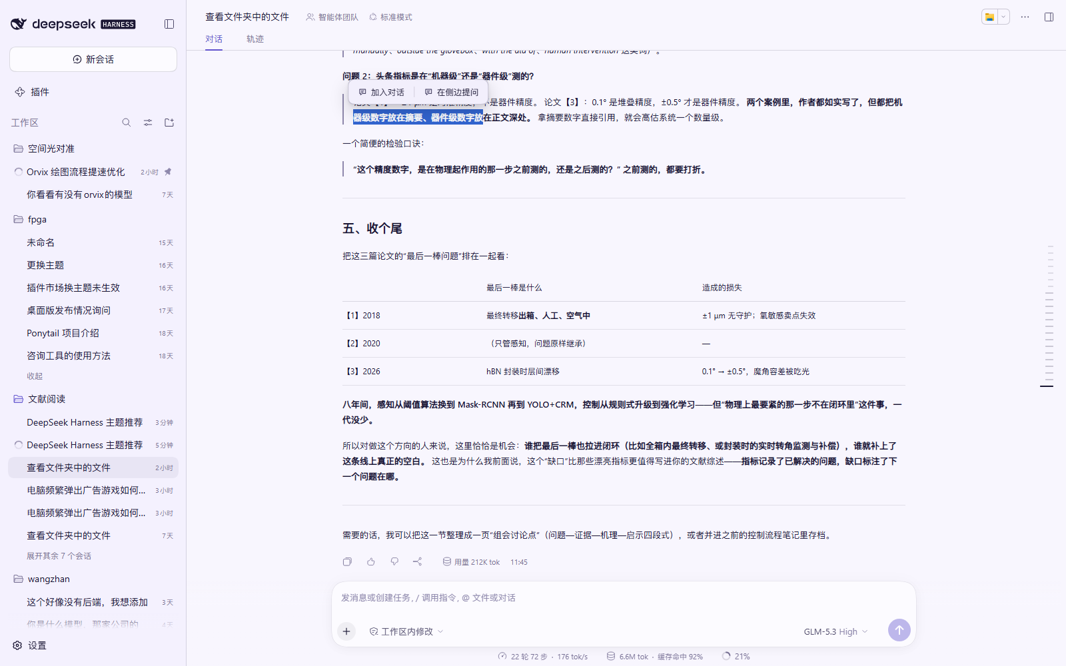Viewport: 1066px width, 666px height.
Task: Collapse the left sidebar panel icon
Action: tap(169, 24)
